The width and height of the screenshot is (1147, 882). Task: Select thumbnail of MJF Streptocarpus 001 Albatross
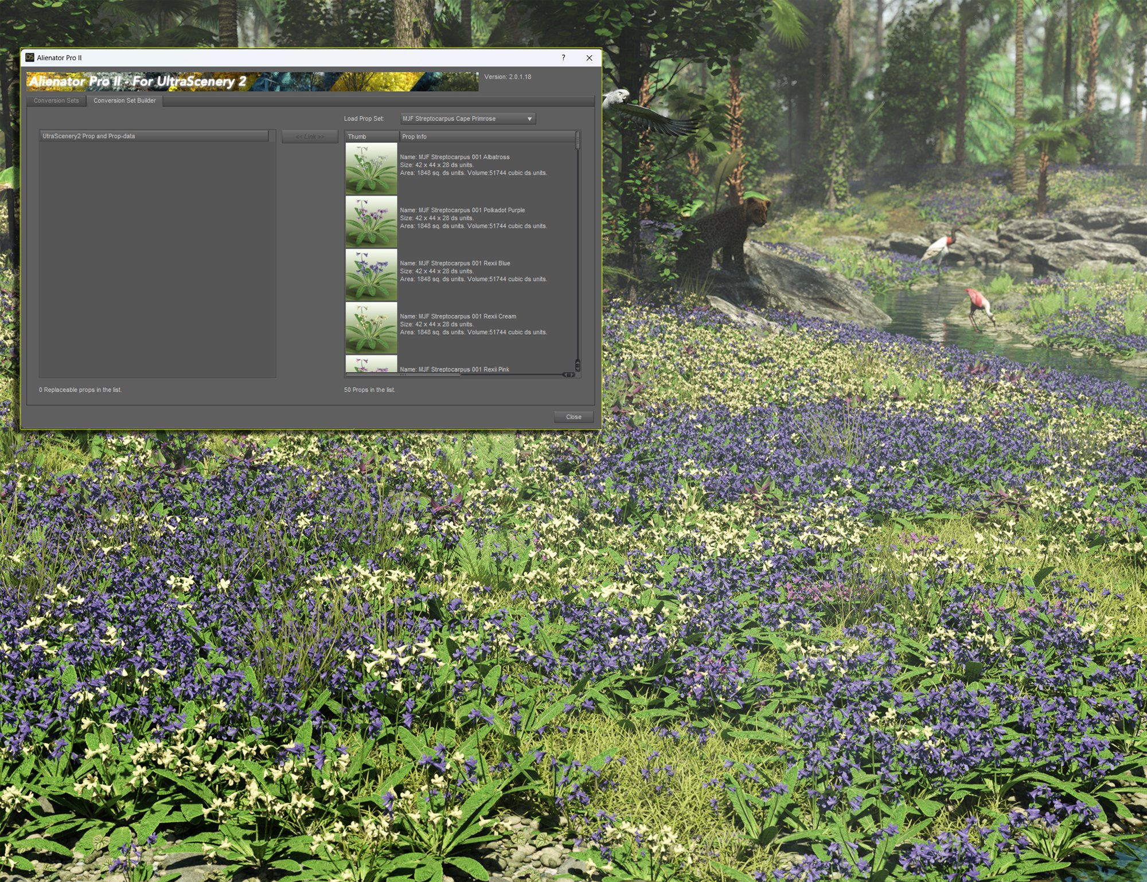click(370, 167)
